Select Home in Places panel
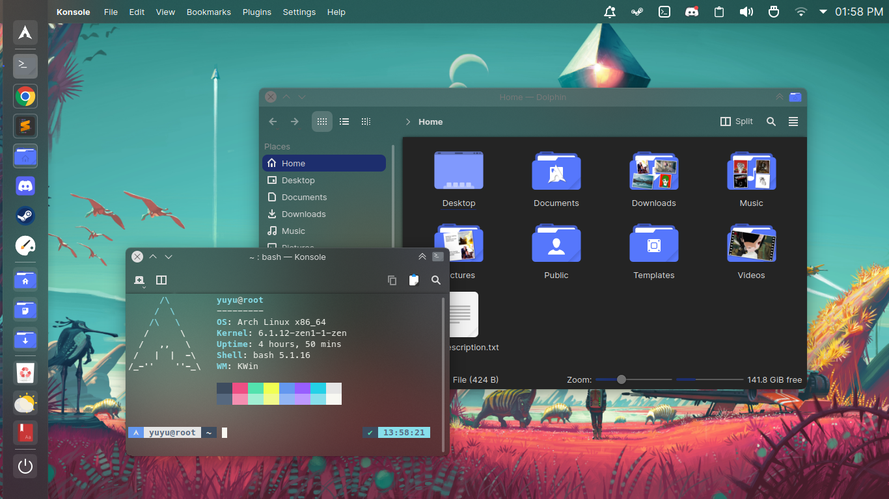This screenshot has width=889, height=499. (324, 163)
